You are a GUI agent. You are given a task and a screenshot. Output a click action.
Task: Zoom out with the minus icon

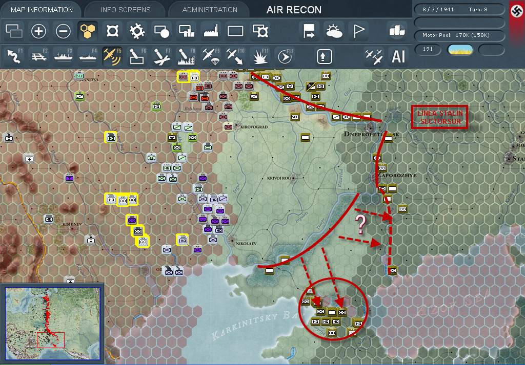pyautogui.click(x=63, y=31)
